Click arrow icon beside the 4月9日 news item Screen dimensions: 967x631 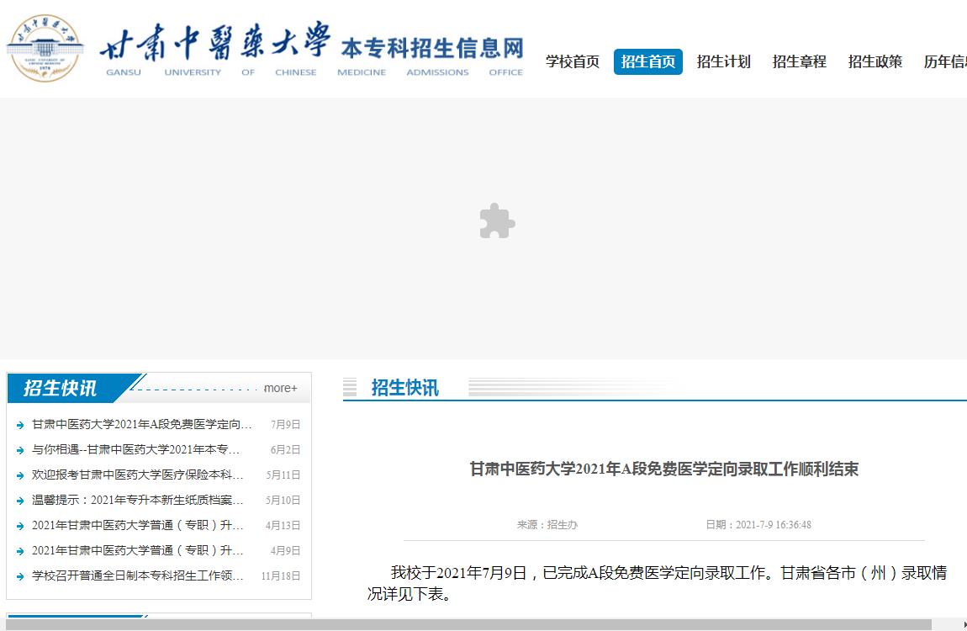(x=19, y=551)
